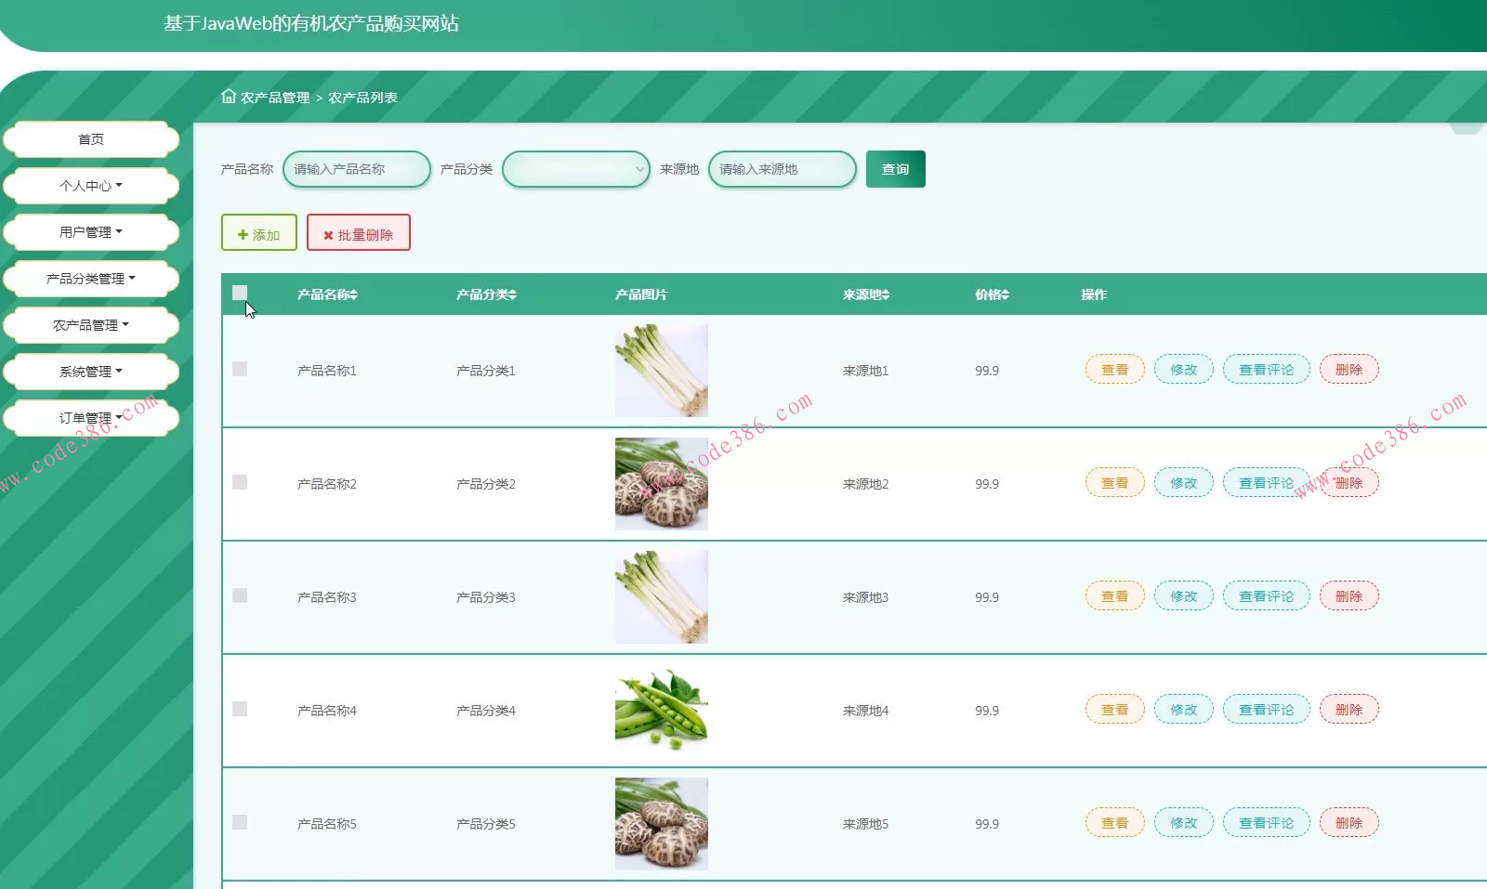This screenshot has width=1487, height=889.
Task: Click the 请输入产品名称 input field
Action: coord(356,169)
